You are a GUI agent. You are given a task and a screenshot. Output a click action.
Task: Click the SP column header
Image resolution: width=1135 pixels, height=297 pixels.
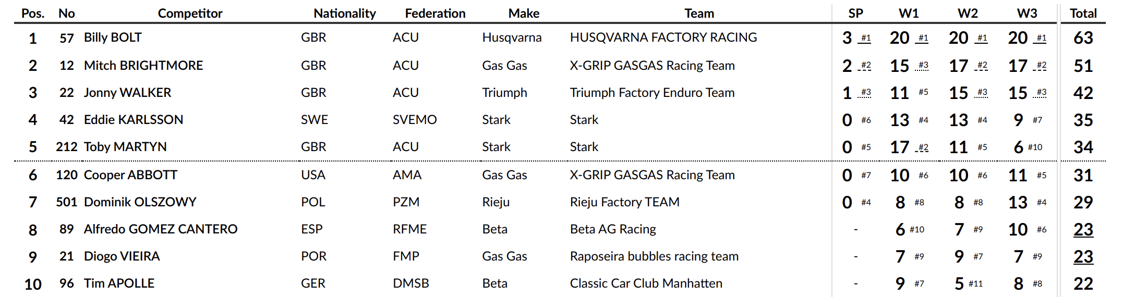pos(855,14)
